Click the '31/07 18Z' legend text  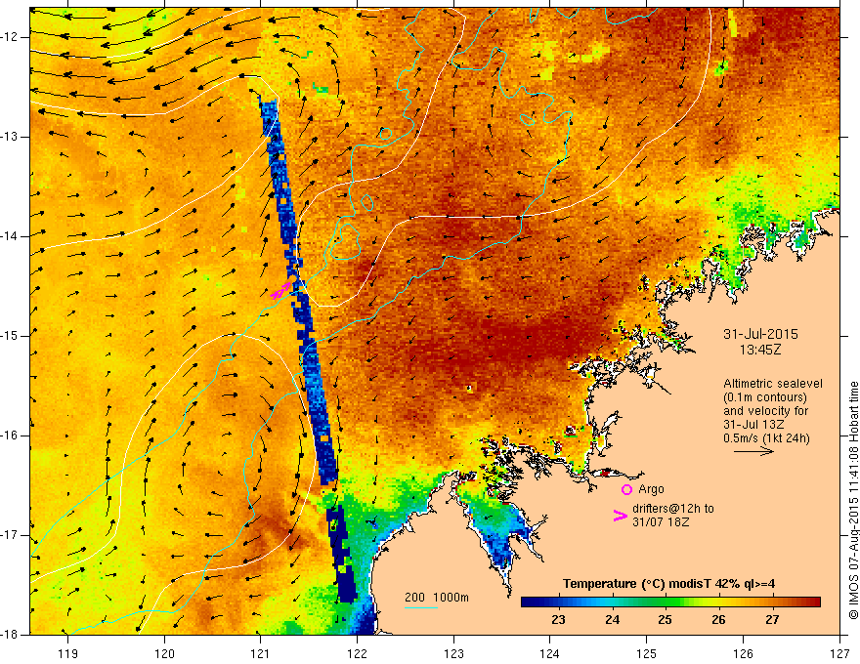[661, 522]
